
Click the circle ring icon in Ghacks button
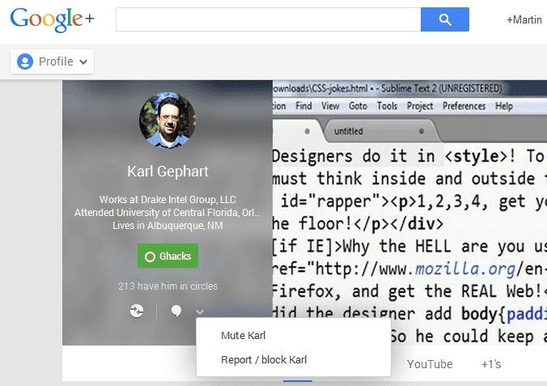(150, 257)
